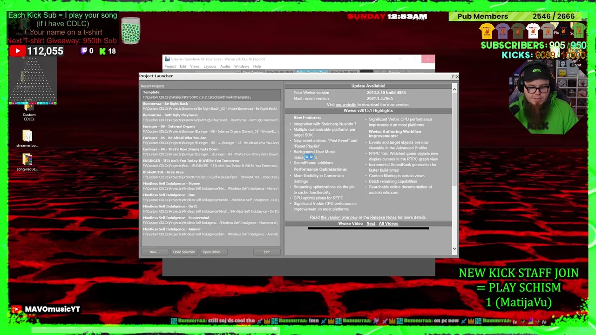
Task: Click the Wwise app icon in the main title bar
Action: click(167, 59)
